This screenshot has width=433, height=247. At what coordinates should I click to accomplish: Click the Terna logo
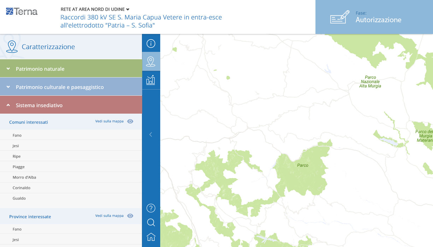[x=22, y=12]
